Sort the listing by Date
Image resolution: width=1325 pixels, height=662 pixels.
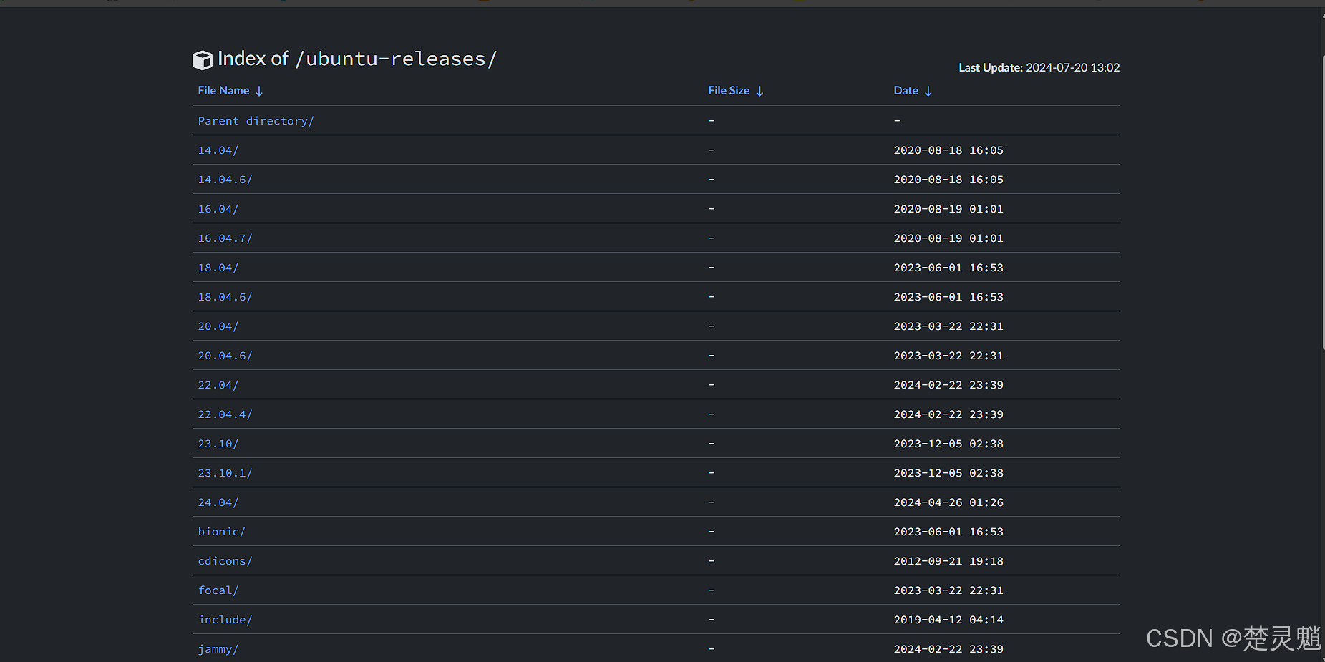tap(913, 91)
